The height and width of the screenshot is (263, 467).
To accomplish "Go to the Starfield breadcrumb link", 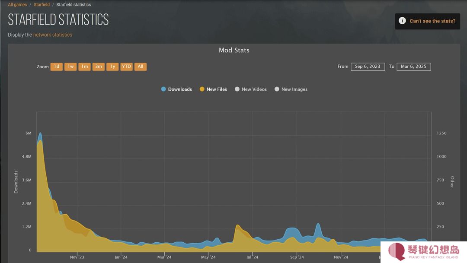I will click(42, 5).
